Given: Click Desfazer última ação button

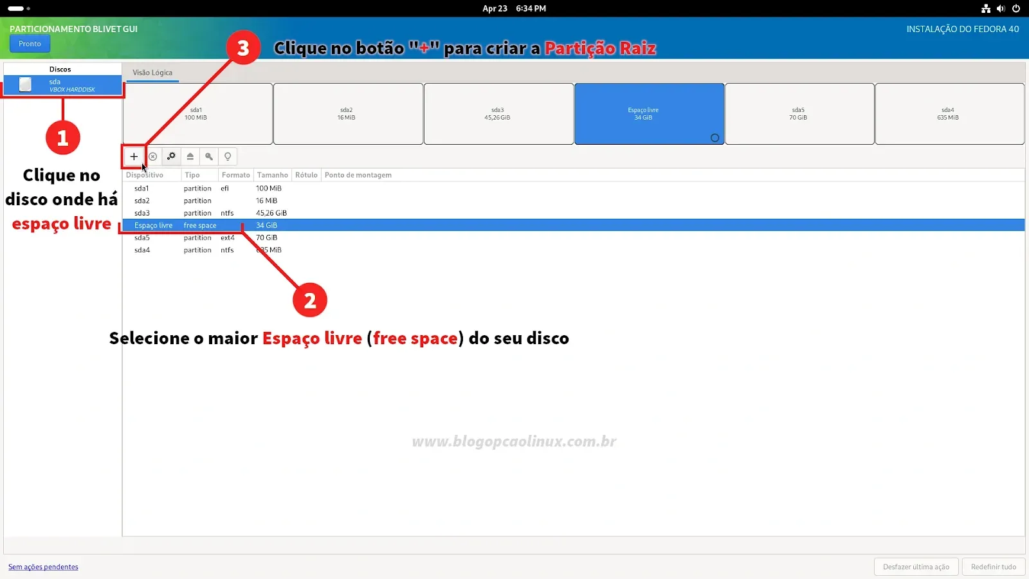Looking at the screenshot, I should coord(916,567).
